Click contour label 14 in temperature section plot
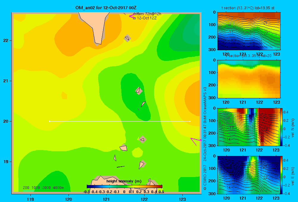The width and height of the screenshot is (298, 202). tap(228, 43)
